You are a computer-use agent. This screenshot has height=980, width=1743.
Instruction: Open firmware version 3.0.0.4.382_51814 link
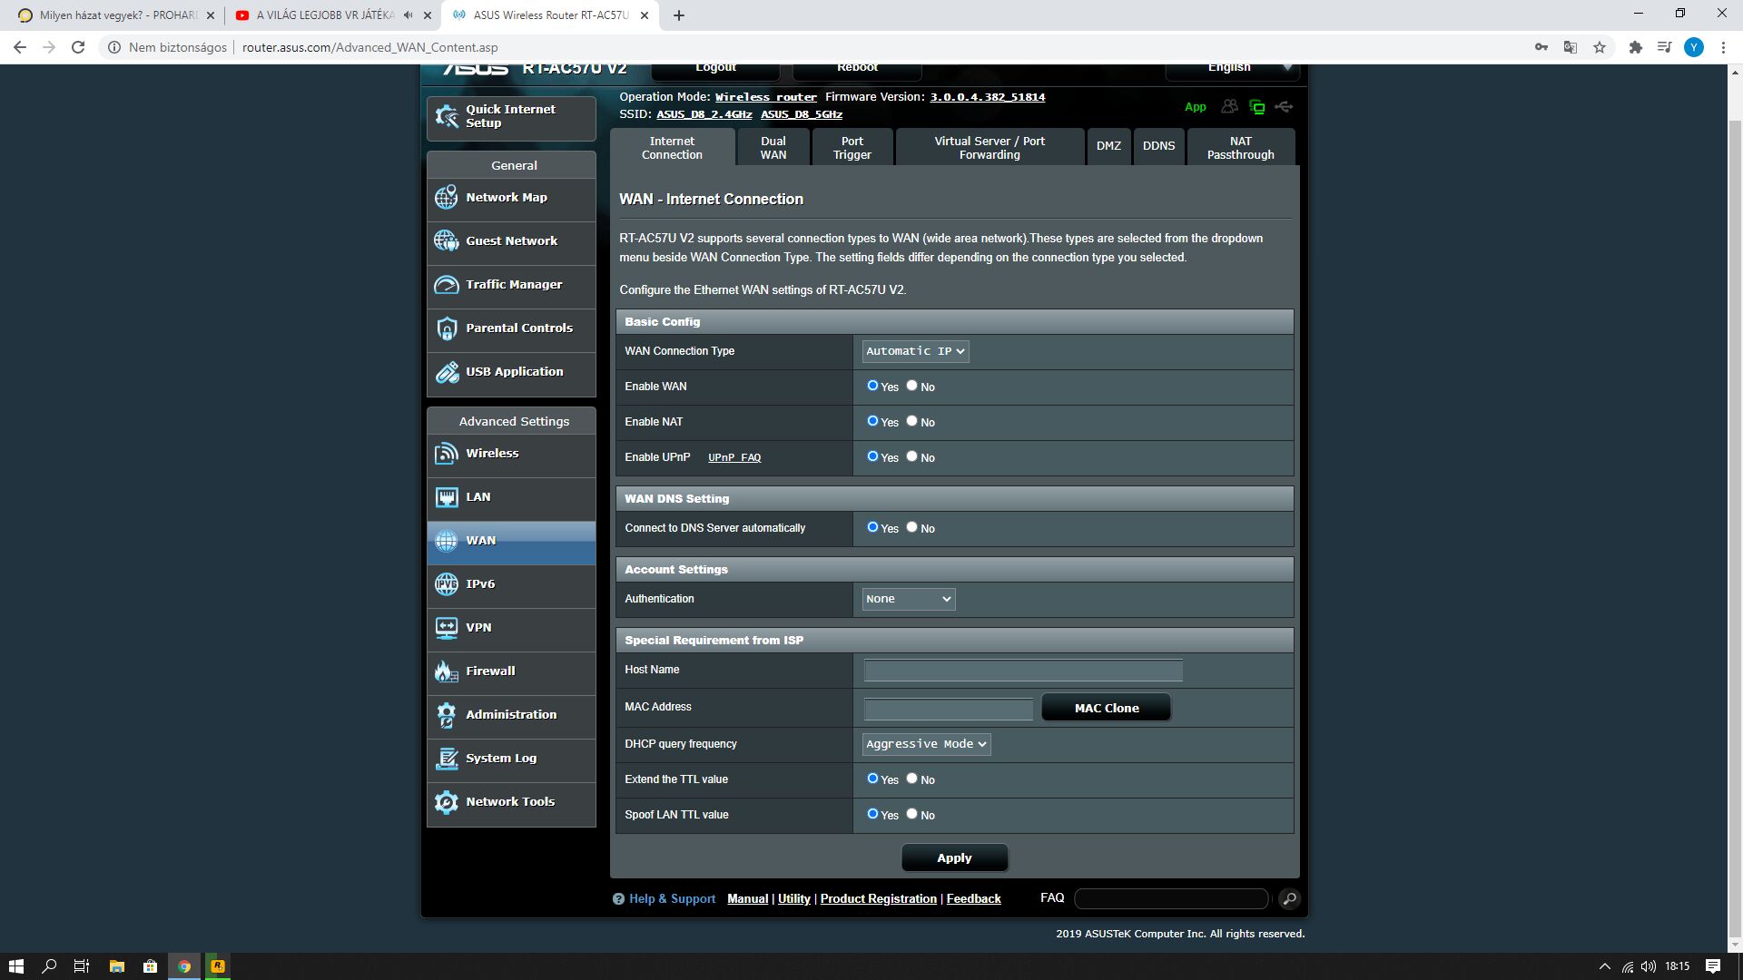coord(987,97)
